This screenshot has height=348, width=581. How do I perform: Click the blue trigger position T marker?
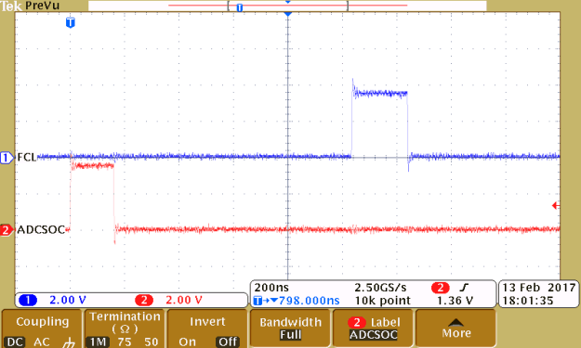point(71,22)
